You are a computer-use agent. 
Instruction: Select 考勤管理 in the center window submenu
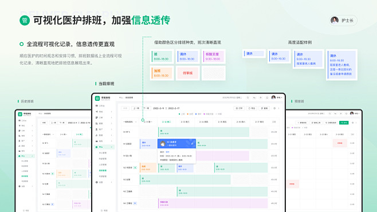(x=103, y=176)
